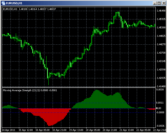
Task: Click the tallest green histogram bar
Action: [x=97, y=99]
